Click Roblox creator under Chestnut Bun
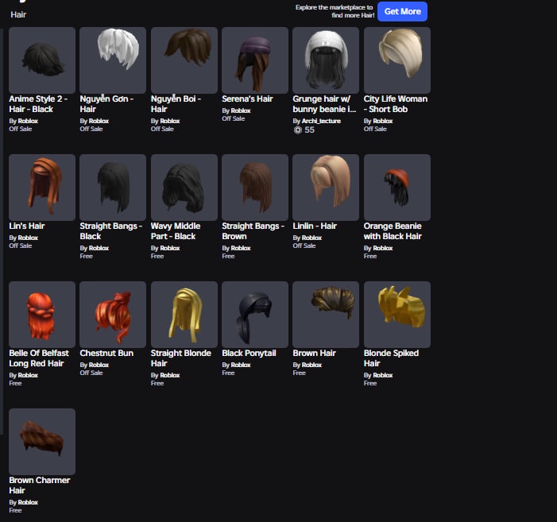The height and width of the screenshot is (522, 557). pyautogui.click(x=99, y=365)
